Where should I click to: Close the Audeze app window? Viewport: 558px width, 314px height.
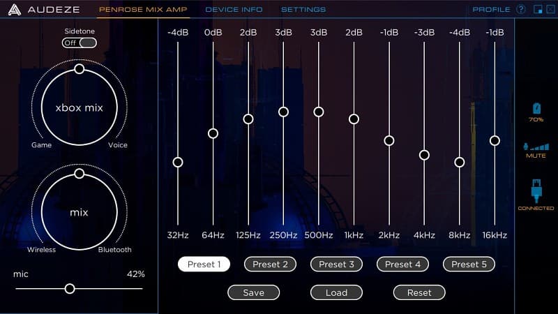click(x=550, y=10)
